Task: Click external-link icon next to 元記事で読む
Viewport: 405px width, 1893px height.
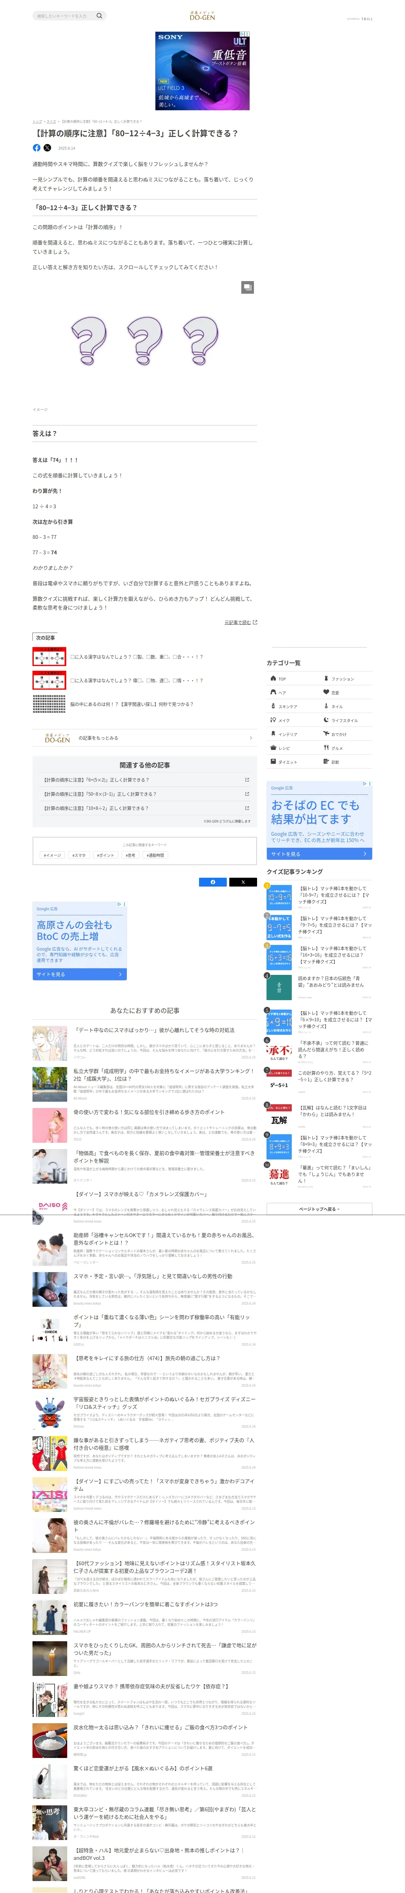Action: point(255,622)
